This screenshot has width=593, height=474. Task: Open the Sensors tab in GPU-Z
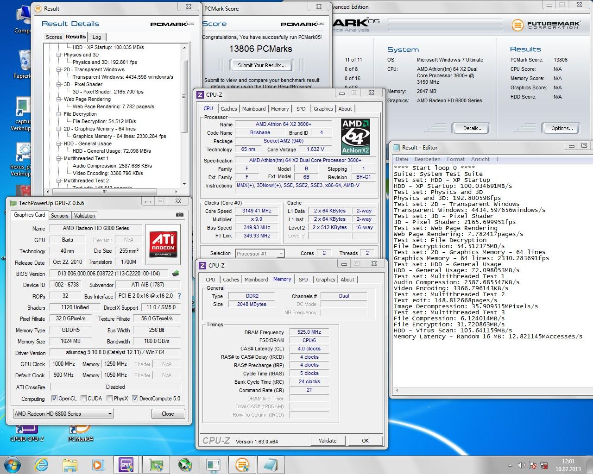(x=59, y=216)
